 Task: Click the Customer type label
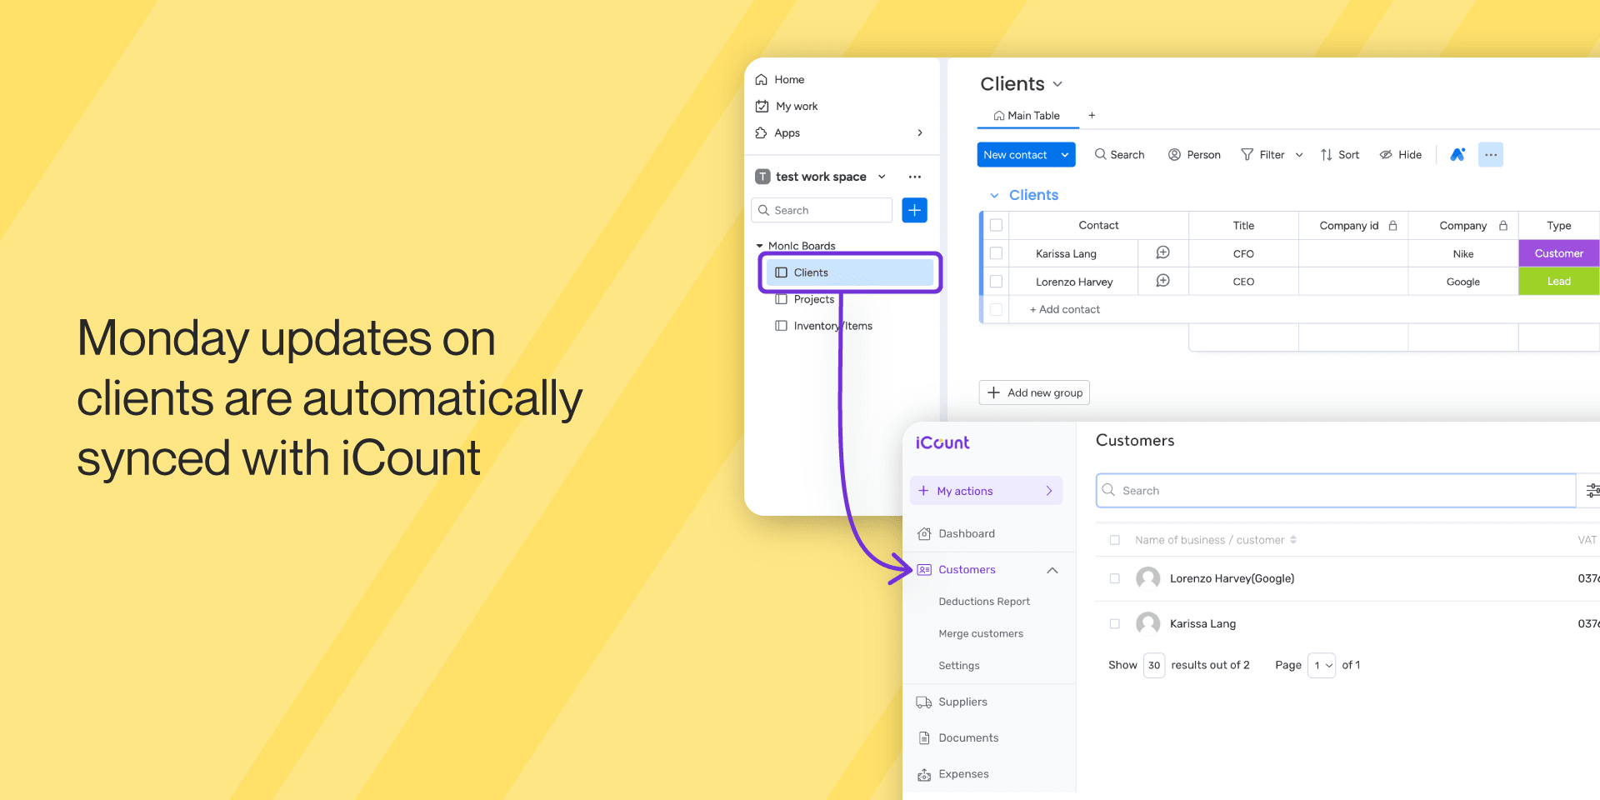coord(1559,253)
